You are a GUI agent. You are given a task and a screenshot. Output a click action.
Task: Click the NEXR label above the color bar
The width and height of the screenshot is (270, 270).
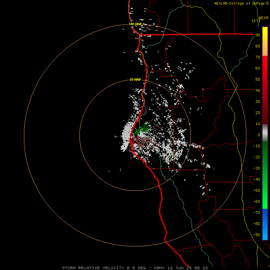264,18
